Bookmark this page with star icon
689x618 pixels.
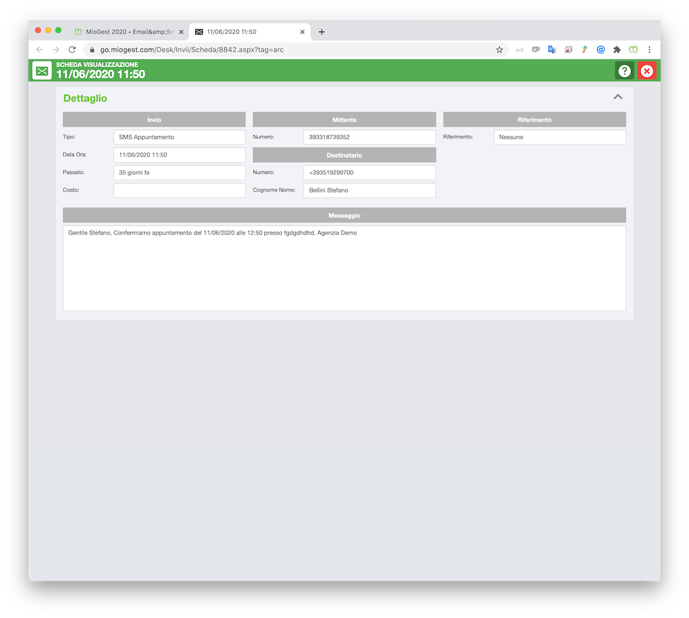(499, 50)
